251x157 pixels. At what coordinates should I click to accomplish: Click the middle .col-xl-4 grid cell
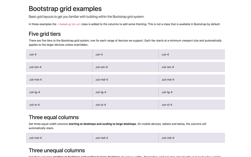pyautogui.click(x=125, y=105)
